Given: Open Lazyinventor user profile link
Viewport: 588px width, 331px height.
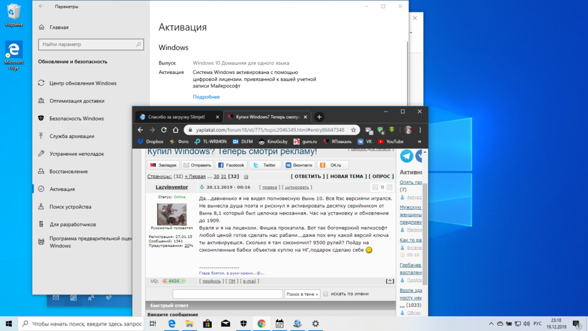Looking at the screenshot, I should 172,187.
